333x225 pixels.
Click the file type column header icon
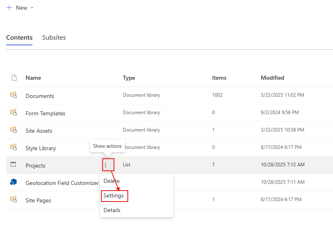point(14,78)
